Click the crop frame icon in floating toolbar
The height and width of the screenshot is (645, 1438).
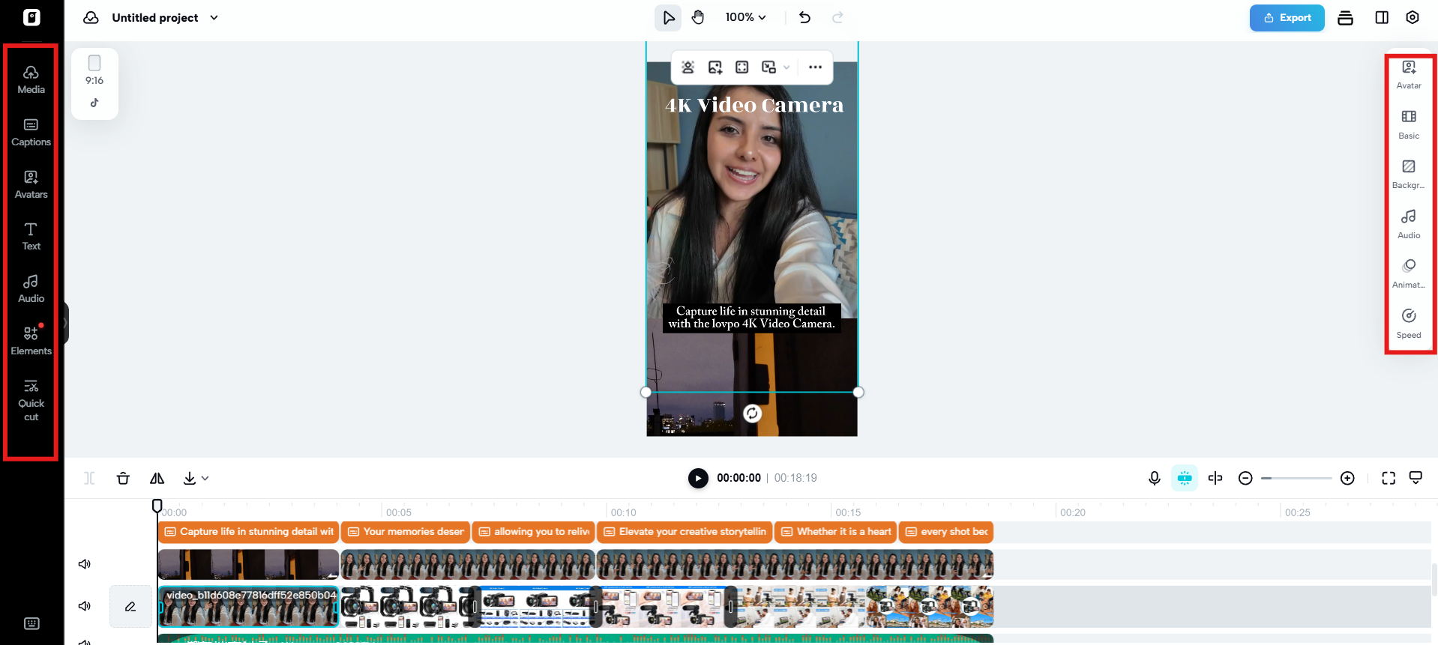[x=742, y=67]
